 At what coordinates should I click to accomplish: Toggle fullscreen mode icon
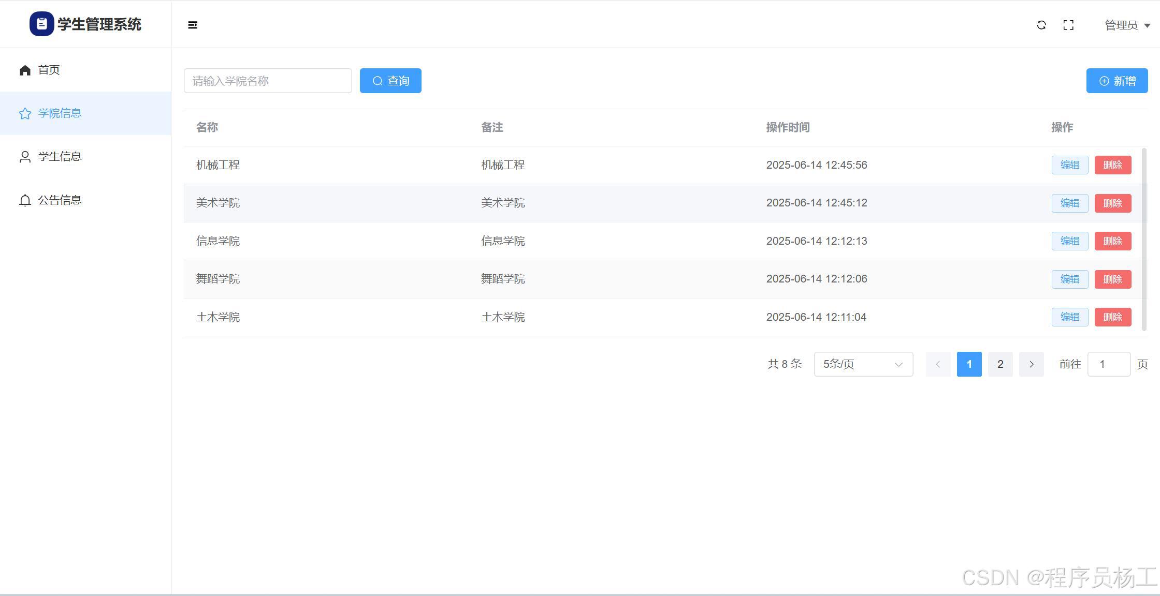click(x=1068, y=25)
